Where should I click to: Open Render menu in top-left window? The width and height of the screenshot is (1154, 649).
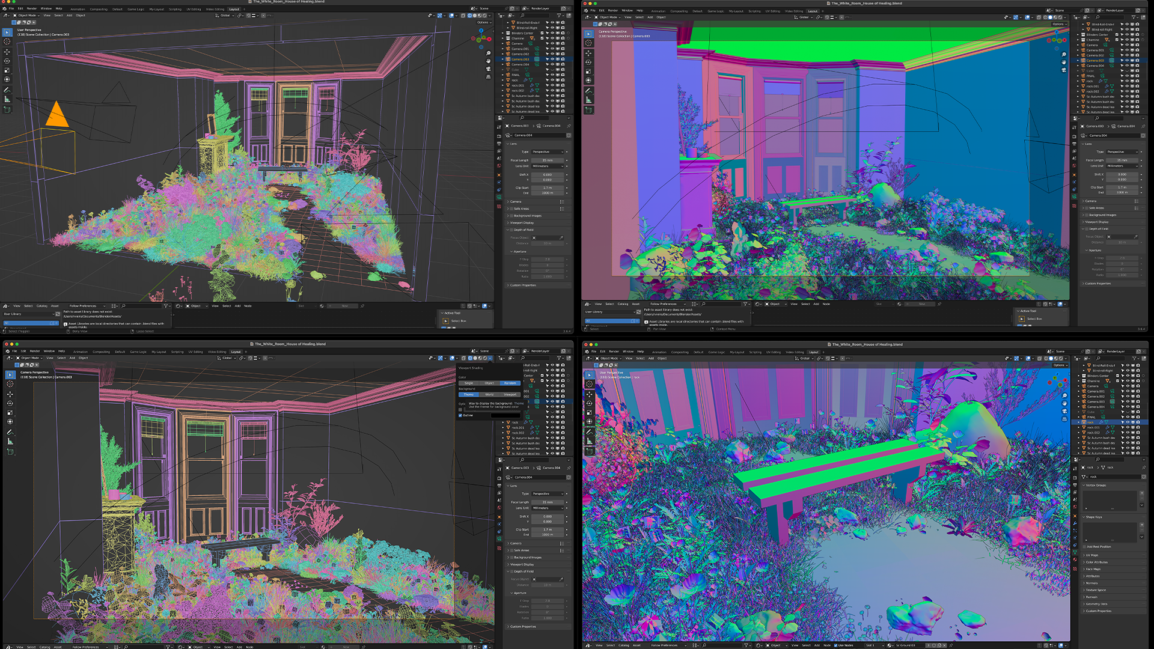32,8
